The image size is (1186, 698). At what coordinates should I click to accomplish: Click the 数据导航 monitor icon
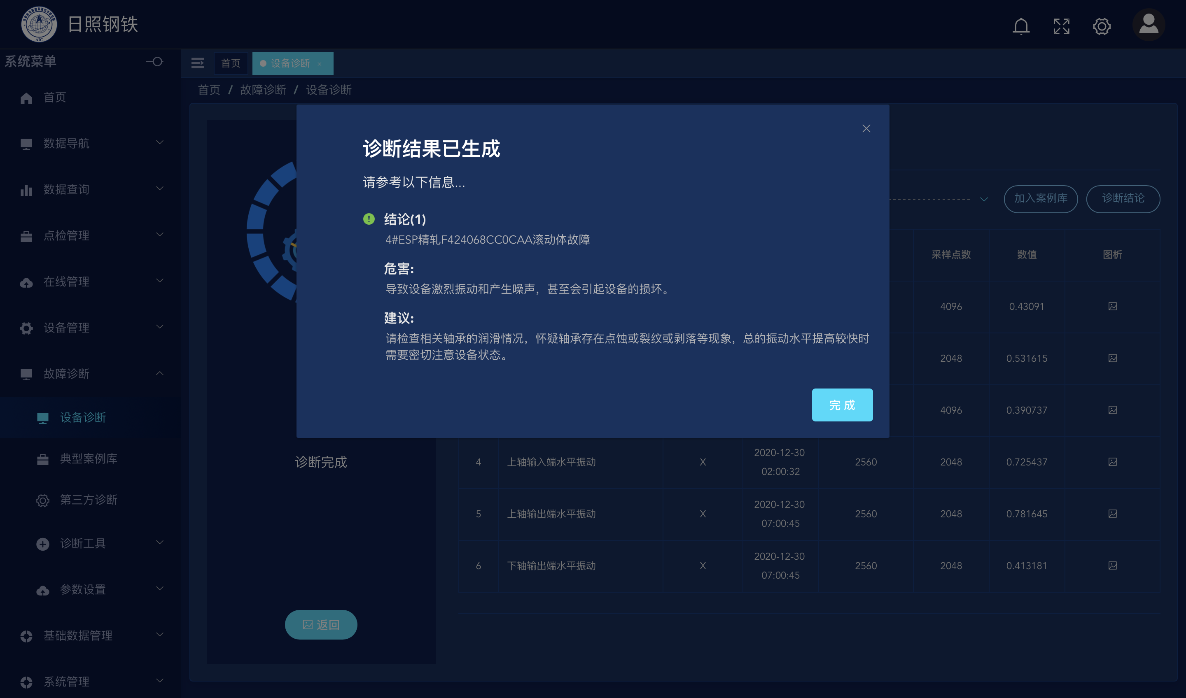pyautogui.click(x=26, y=144)
